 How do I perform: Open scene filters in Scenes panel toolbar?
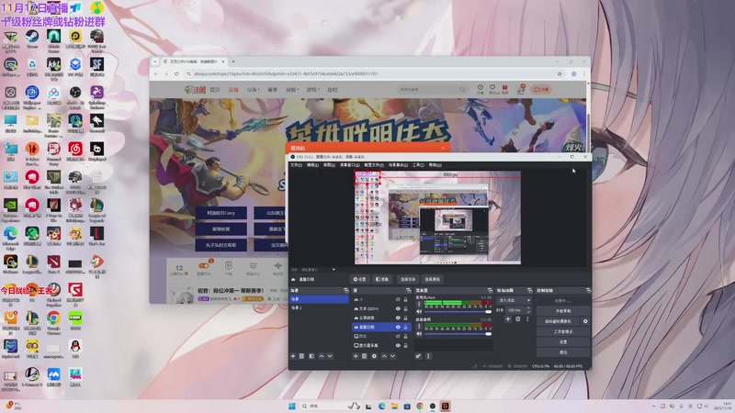tap(311, 356)
